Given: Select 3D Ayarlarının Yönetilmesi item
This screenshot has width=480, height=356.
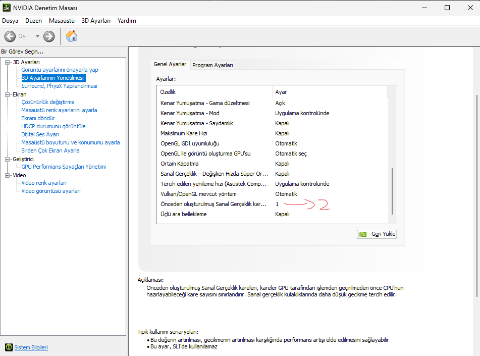Looking at the screenshot, I should pos(53,78).
